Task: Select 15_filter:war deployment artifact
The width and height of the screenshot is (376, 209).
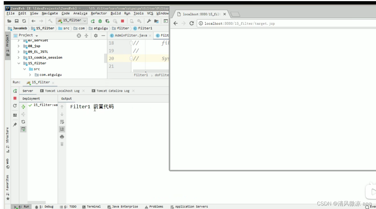Action: coord(43,105)
